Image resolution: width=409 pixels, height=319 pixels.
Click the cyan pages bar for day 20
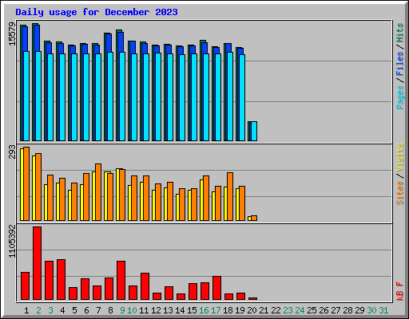click(254, 131)
